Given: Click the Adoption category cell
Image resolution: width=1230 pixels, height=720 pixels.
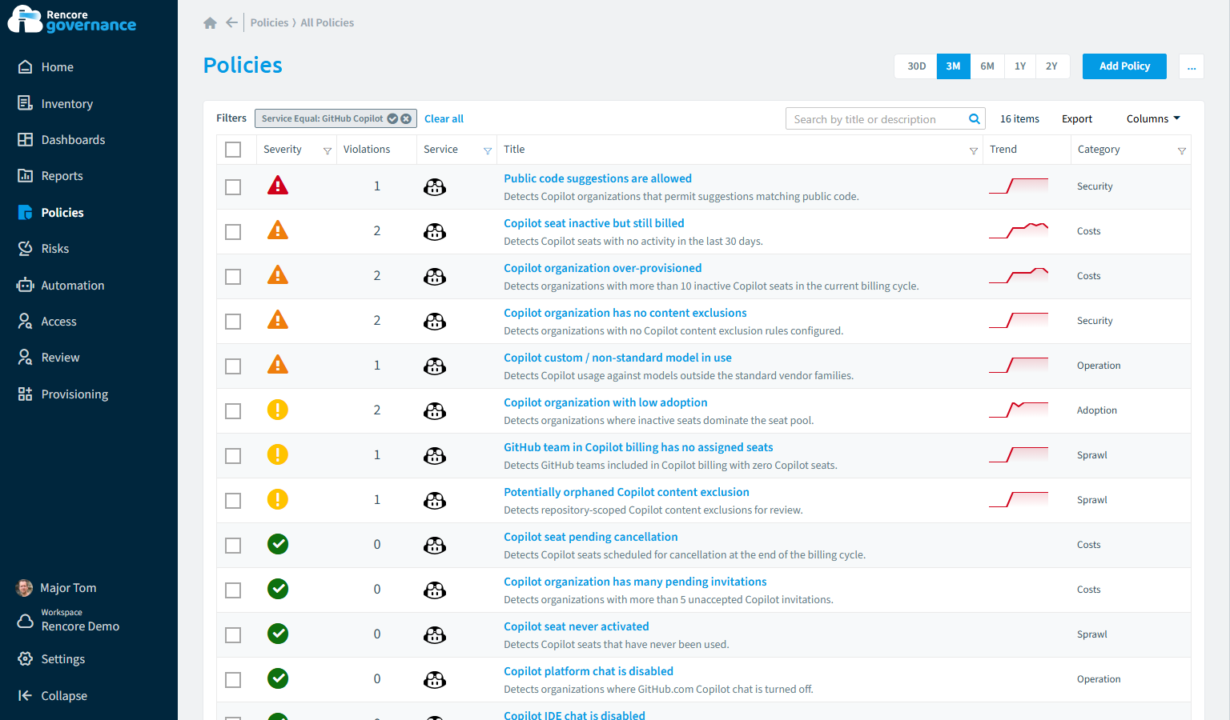Looking at the screenshot, I should pyautogui.click(x=1096, y=410).
